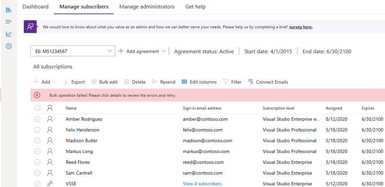Open Edit columns in toolbar
Image resolution: width=385 pixels, height=187 pixels.
pyautogui.click(x=199, y=82)
